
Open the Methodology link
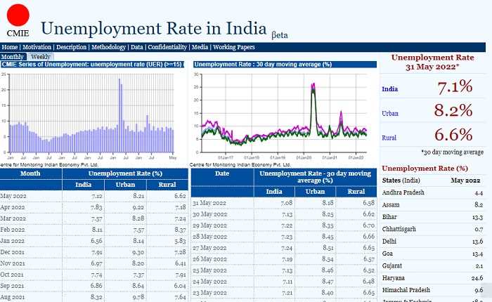tap(109, 47)
